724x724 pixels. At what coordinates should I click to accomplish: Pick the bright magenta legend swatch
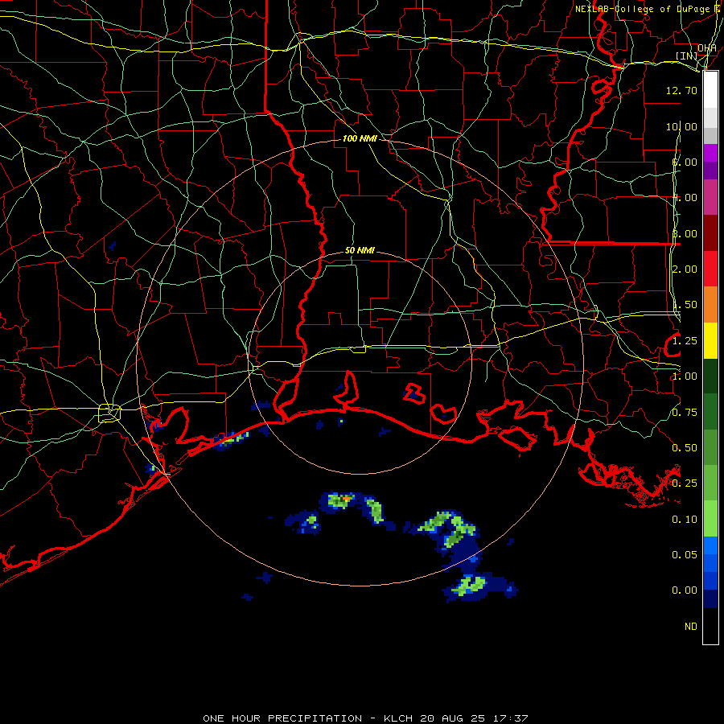tap(710, 153)
